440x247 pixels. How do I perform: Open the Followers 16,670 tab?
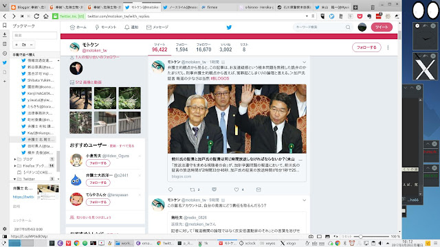coord(203,47)
